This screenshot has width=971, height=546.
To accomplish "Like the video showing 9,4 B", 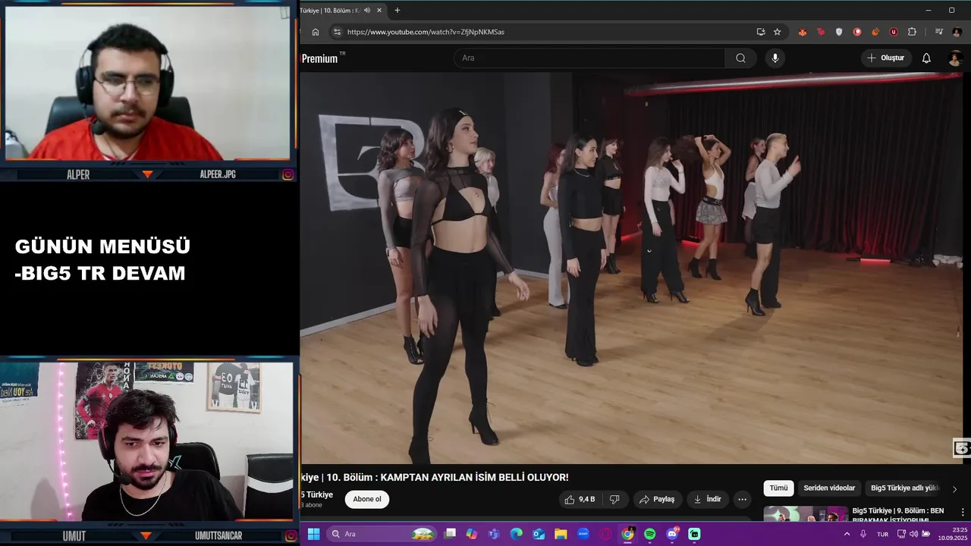I will coord(579,499).
